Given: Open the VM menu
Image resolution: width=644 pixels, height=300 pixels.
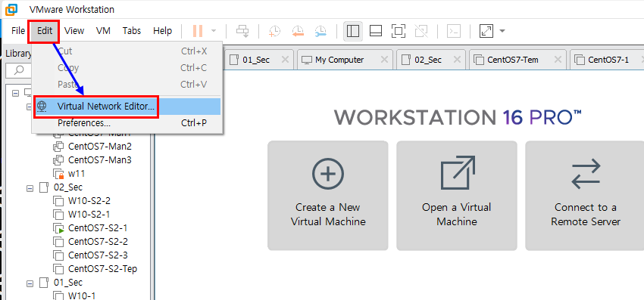Looking at the screenshot, I should (103, 31).
